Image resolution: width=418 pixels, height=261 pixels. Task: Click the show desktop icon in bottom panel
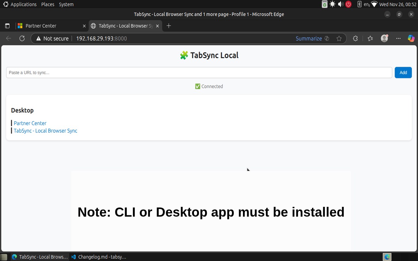[4, 257]
